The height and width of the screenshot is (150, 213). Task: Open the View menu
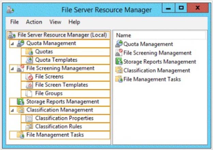55,22
